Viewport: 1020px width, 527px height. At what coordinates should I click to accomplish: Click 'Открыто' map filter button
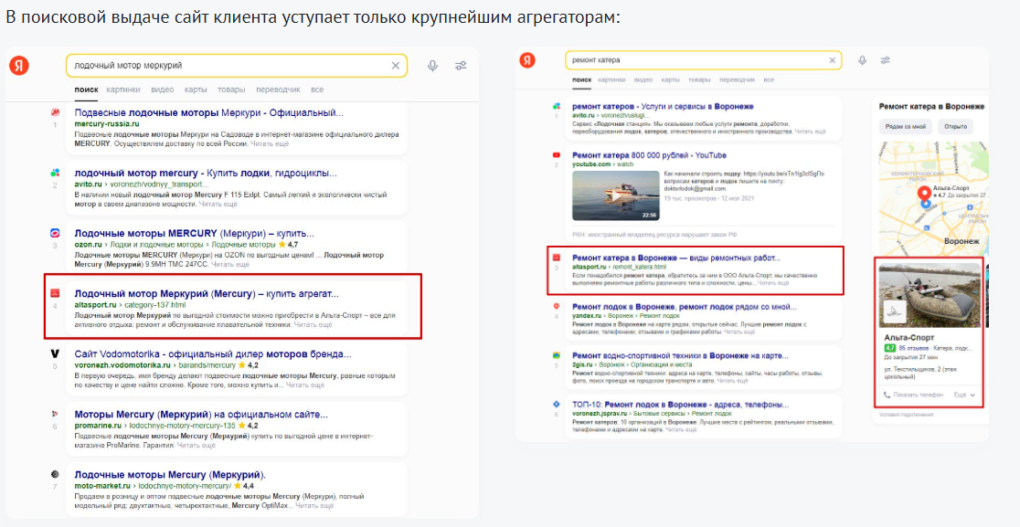[955, 127]
